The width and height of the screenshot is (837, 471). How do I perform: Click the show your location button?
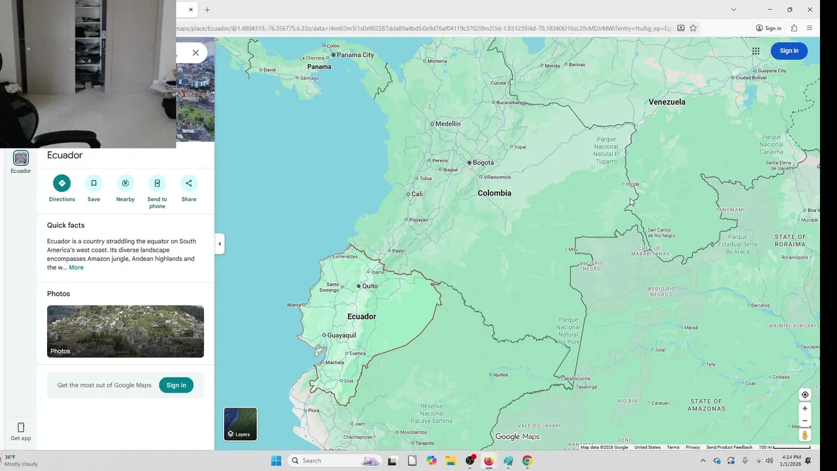[x=805, y=394]
